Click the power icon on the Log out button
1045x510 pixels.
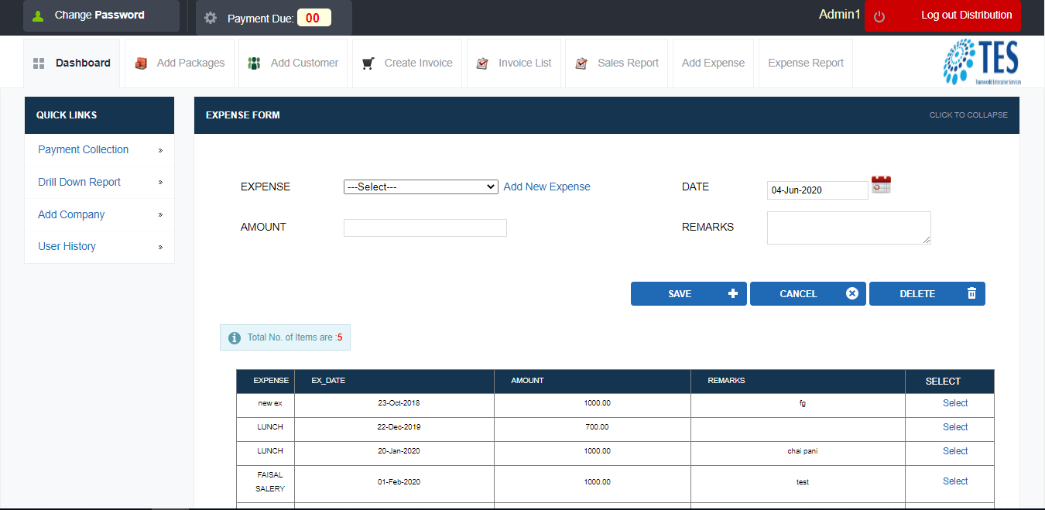(x=879, y=16)
